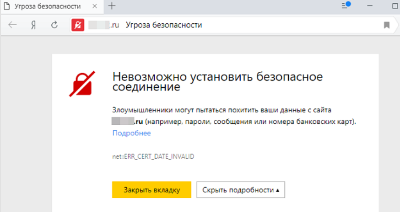Reload the page with the refresh icon

coord(54,25)
